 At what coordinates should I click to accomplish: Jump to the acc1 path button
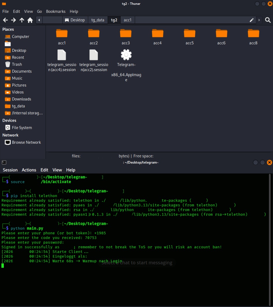point(128,20)
